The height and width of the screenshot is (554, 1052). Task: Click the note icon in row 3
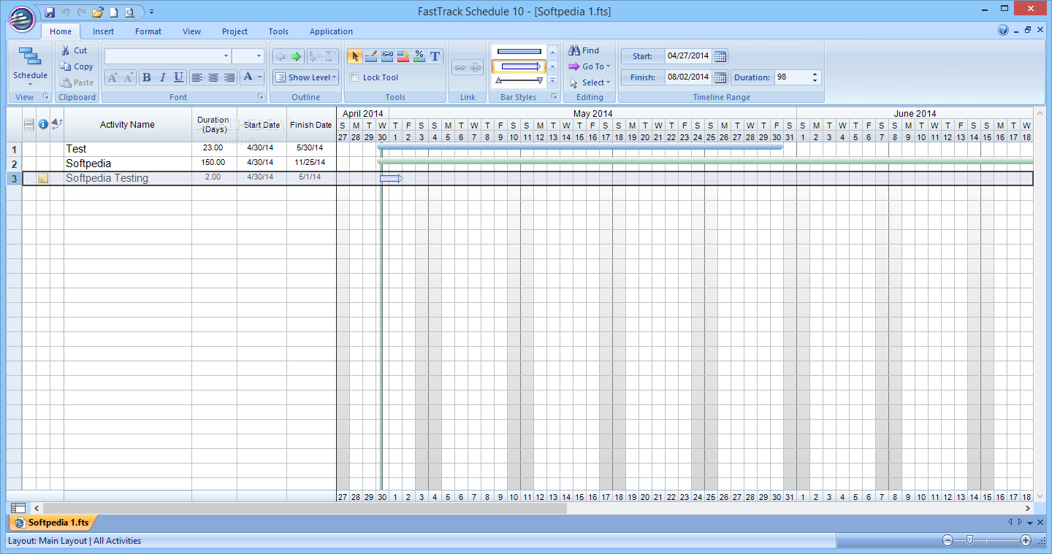coord(43,178)
